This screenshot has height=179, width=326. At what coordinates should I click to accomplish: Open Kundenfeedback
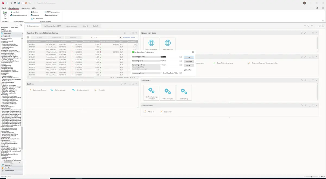(51, 15)
